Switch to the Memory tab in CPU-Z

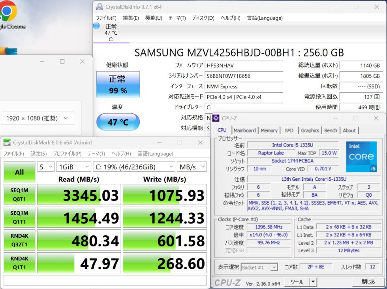tap(269, 131)
